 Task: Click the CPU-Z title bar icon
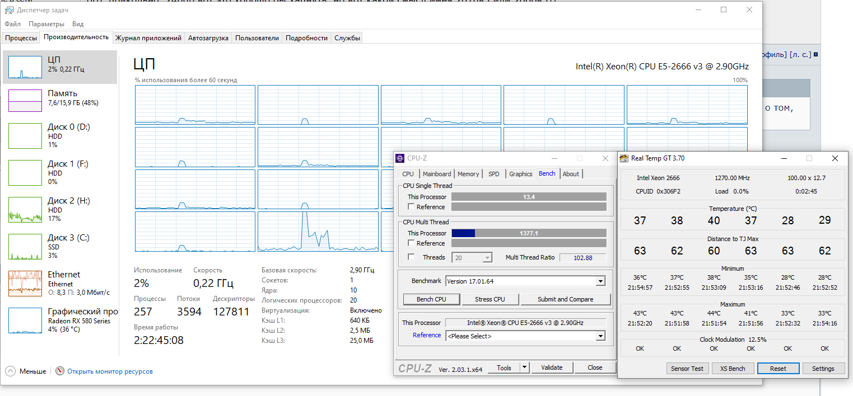[400, 158]
